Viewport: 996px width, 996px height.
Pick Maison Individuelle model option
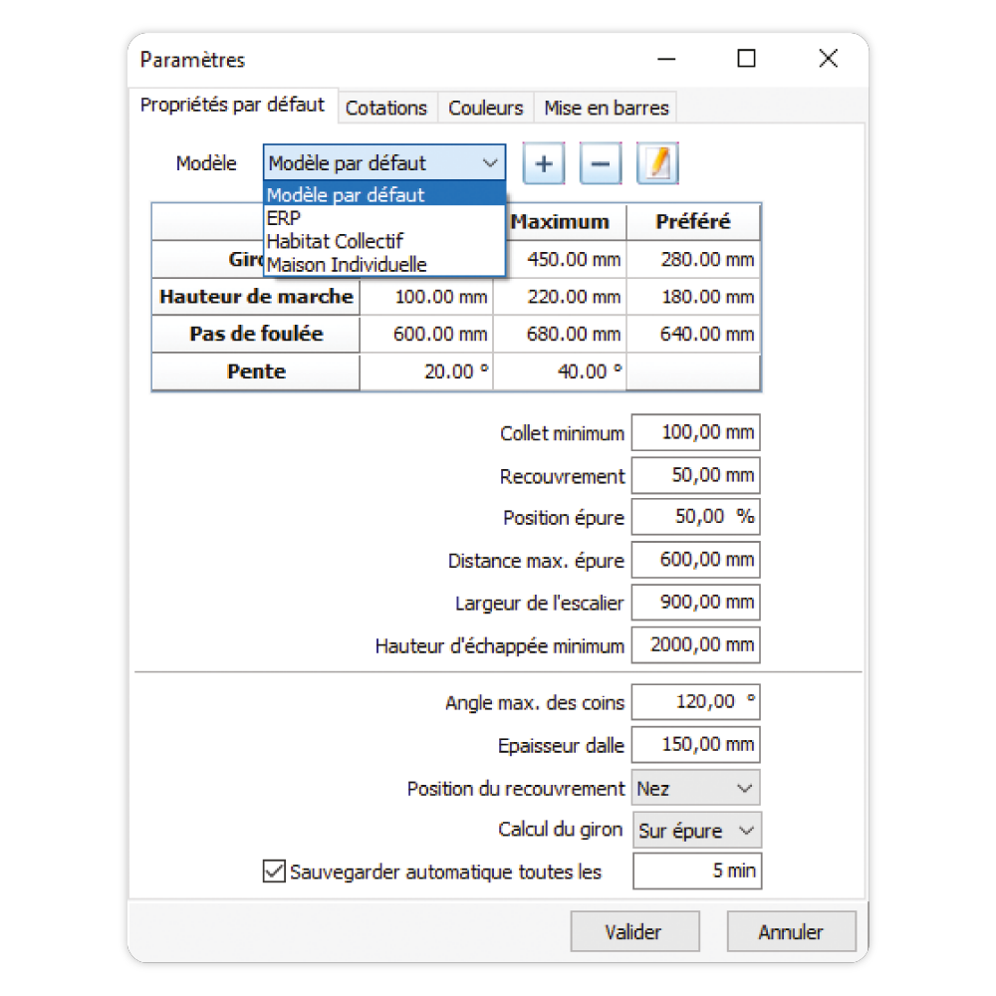click(347, 264)
